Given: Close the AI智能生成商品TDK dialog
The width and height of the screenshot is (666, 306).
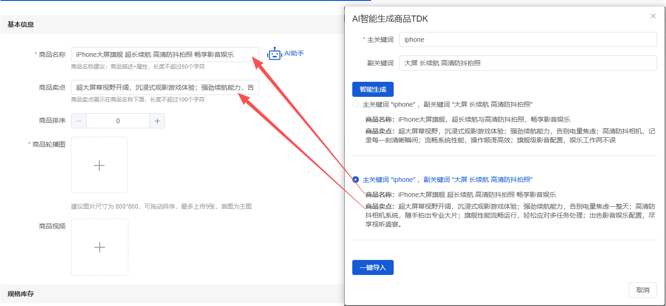Looking at the screenshot, I should click(653, 16).
